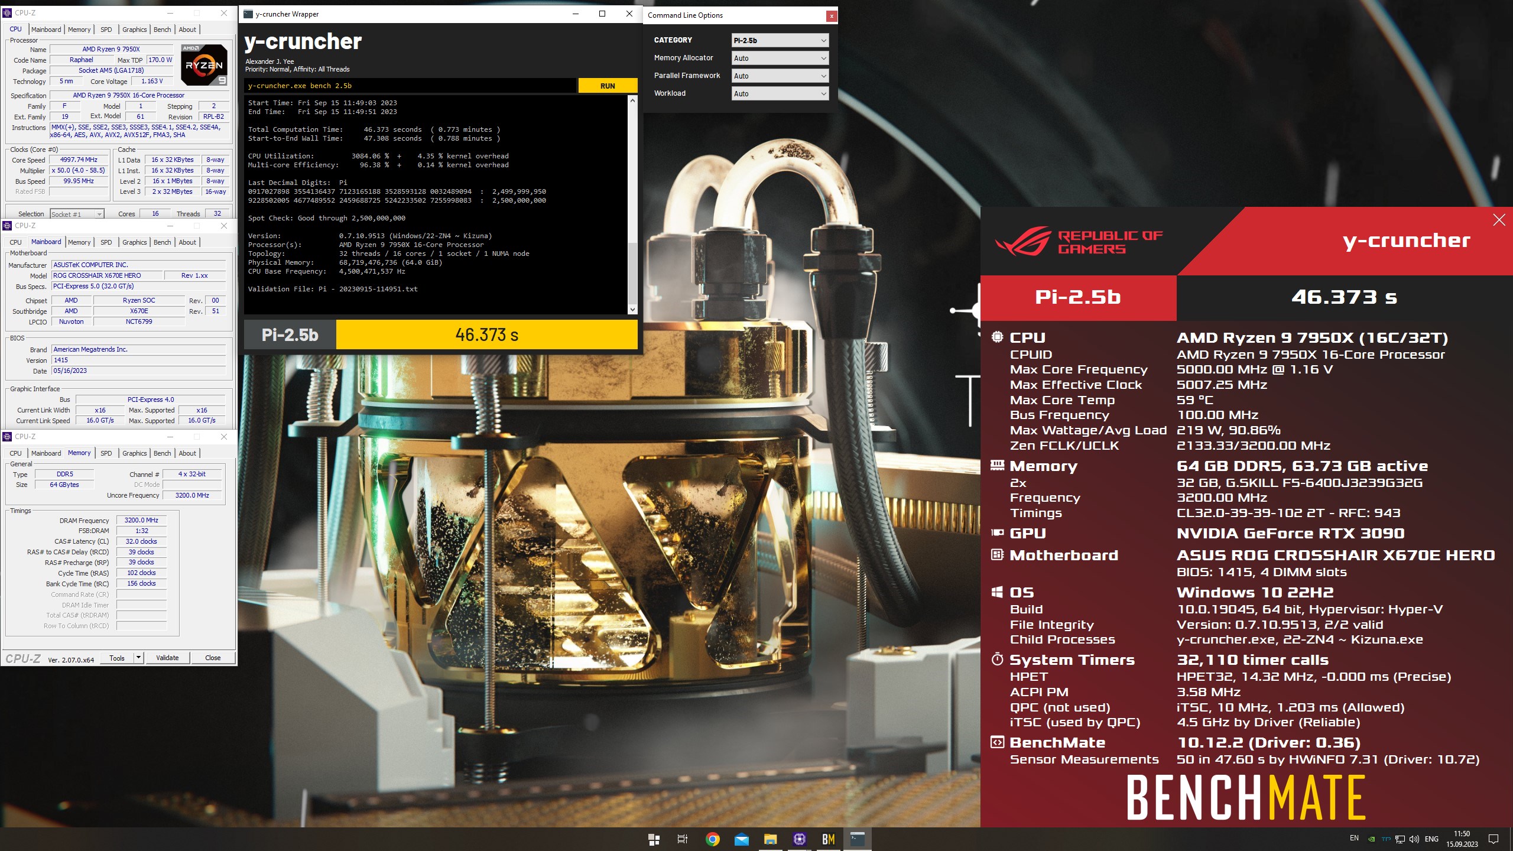
Task: Open the Memory Allocator dropdown
Action: 780,58
